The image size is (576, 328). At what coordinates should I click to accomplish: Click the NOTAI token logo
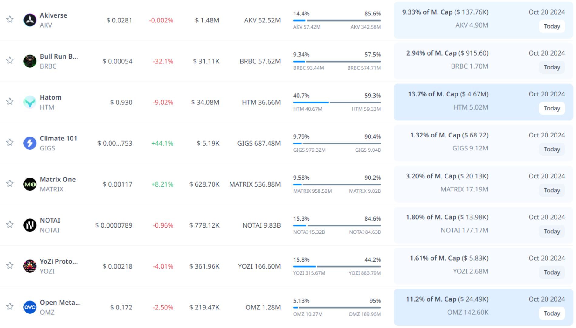tap(30, 225)
